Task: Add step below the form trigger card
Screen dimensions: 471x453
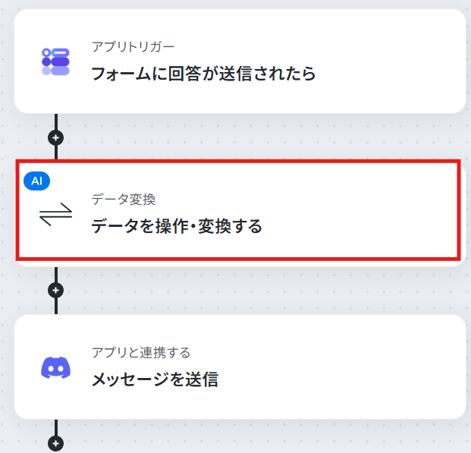Action: tap(56, 137)
